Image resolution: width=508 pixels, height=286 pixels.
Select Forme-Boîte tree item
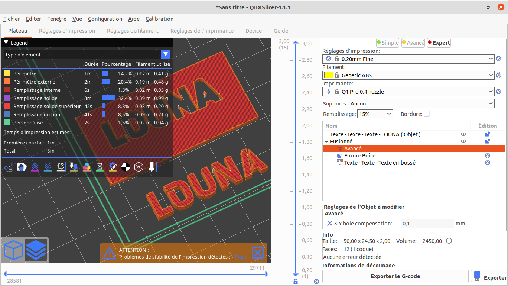(359, 155)
